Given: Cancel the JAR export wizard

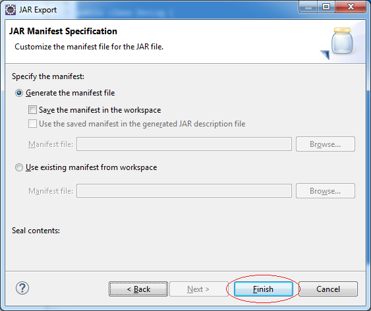Looking at the screenshot, I should point(328,289).
